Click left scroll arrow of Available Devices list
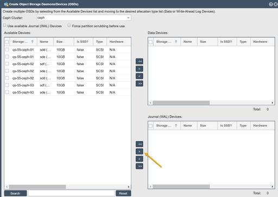278x197 pixels. tap(7, 187)
